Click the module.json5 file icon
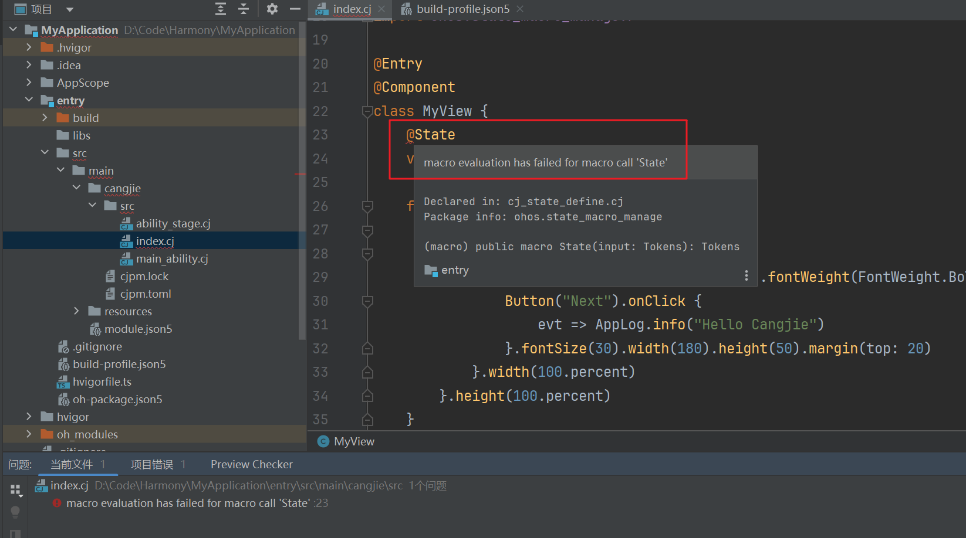Image resolution: width=966 pixels, height=538 pixels. [94, 329]
